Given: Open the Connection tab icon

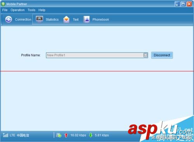Looking at the screenshot, I should click(9, 19).
